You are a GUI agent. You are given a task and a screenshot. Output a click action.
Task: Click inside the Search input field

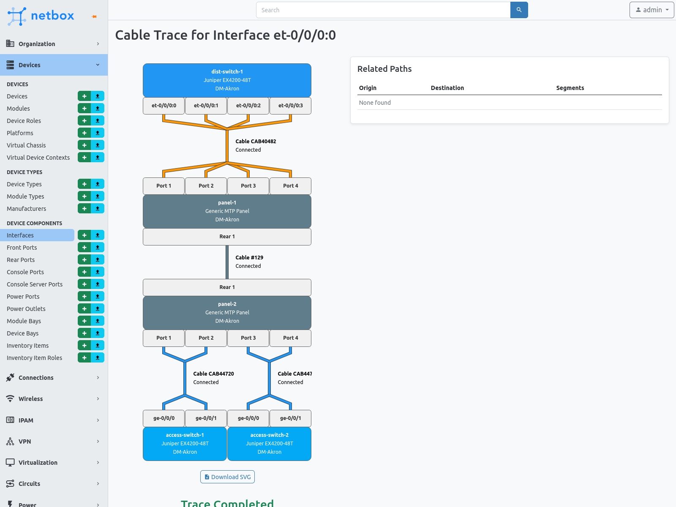[380, 10]
